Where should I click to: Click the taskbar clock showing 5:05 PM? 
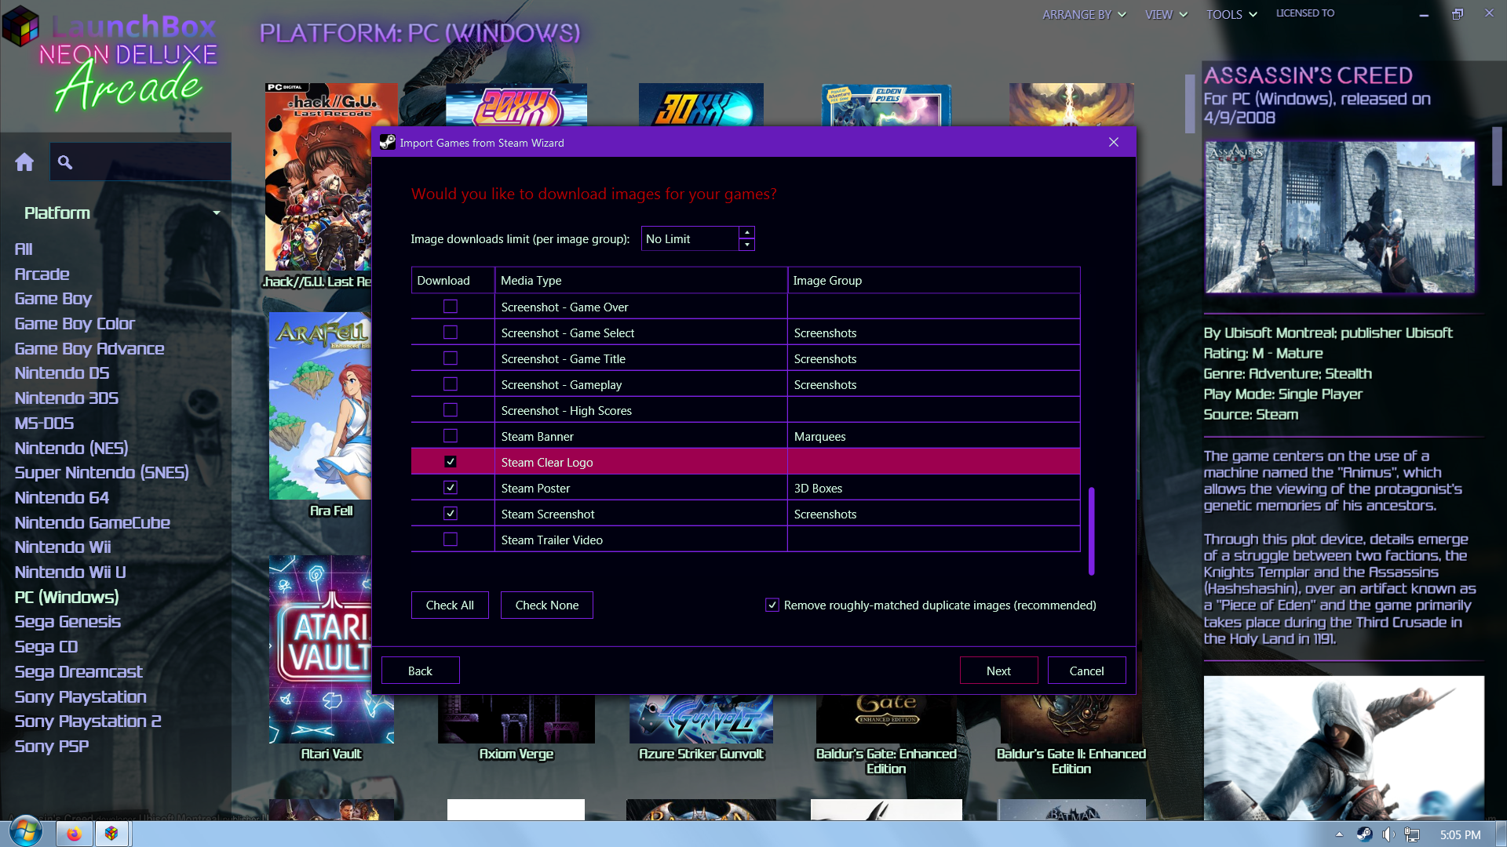point(1460,834)
